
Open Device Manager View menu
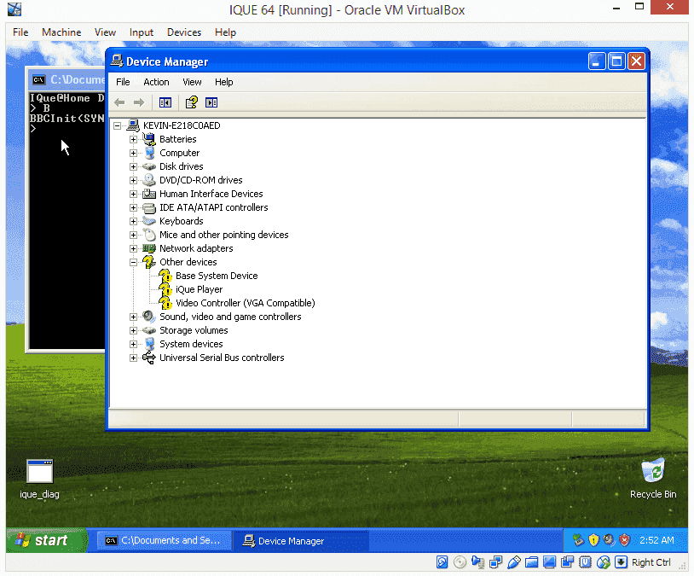[192, 82]
